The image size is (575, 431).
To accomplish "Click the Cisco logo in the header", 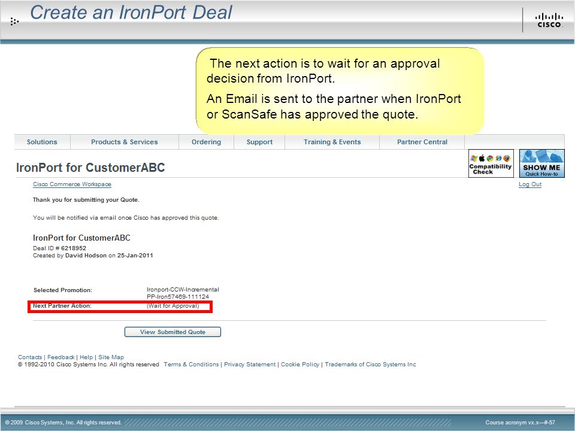I will 549,20.
